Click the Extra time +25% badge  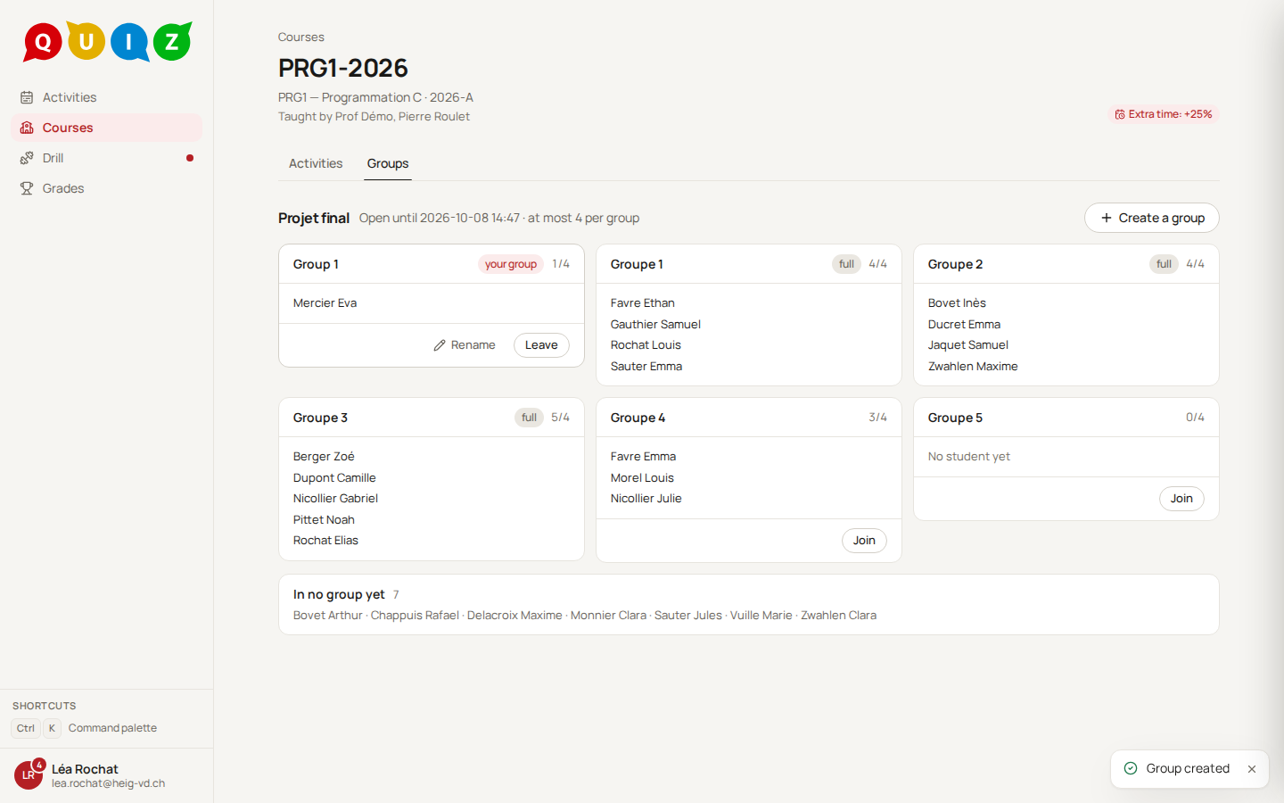(1164, 114)
